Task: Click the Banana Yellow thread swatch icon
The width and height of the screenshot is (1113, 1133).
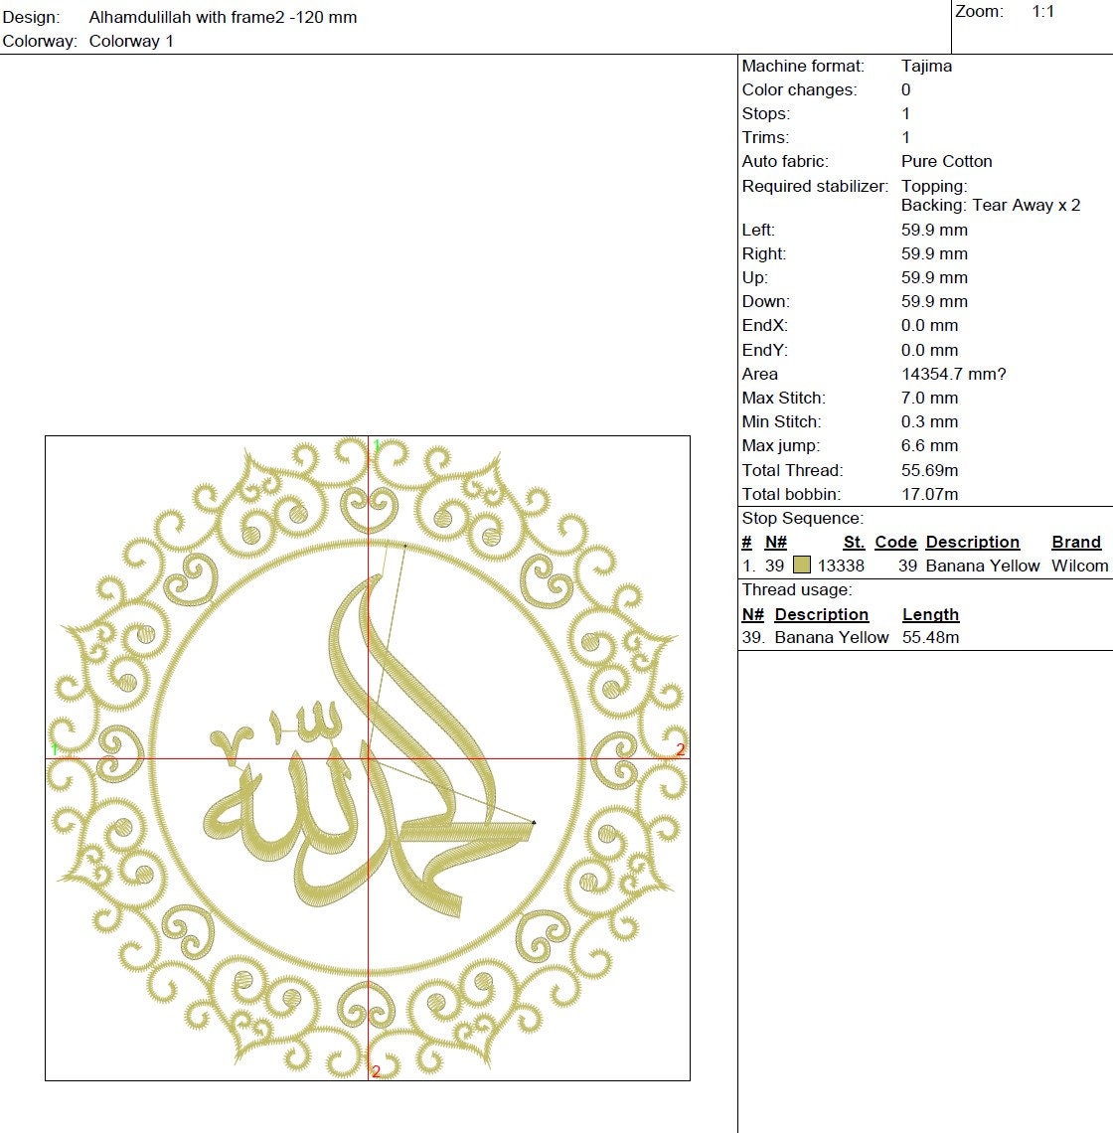Action: click(800, 565)
